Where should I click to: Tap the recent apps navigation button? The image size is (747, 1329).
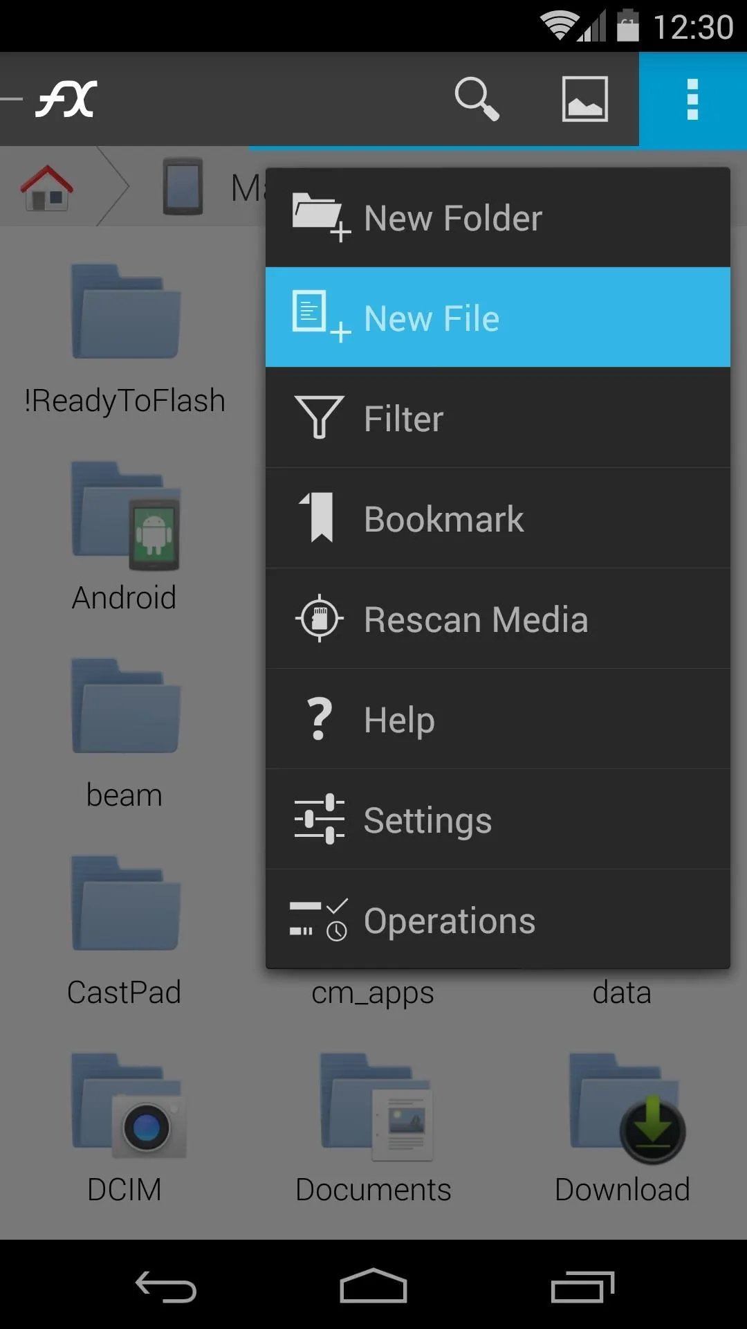pos(582,1286)
